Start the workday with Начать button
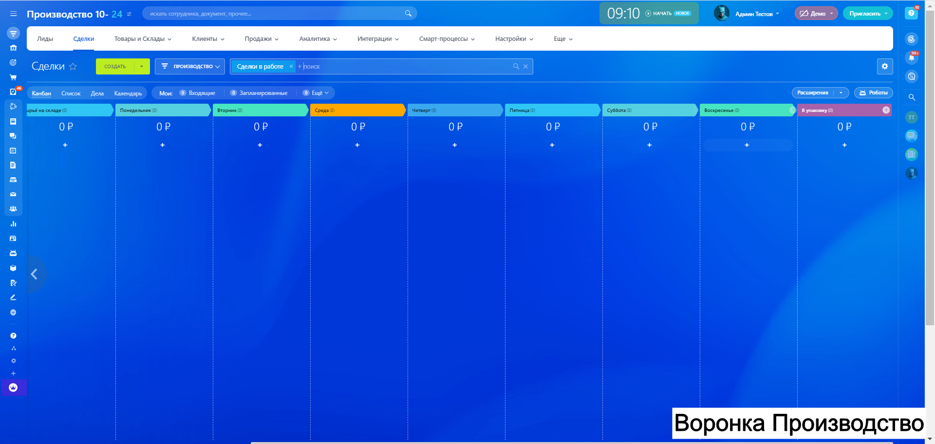 [x=658, y=14]
